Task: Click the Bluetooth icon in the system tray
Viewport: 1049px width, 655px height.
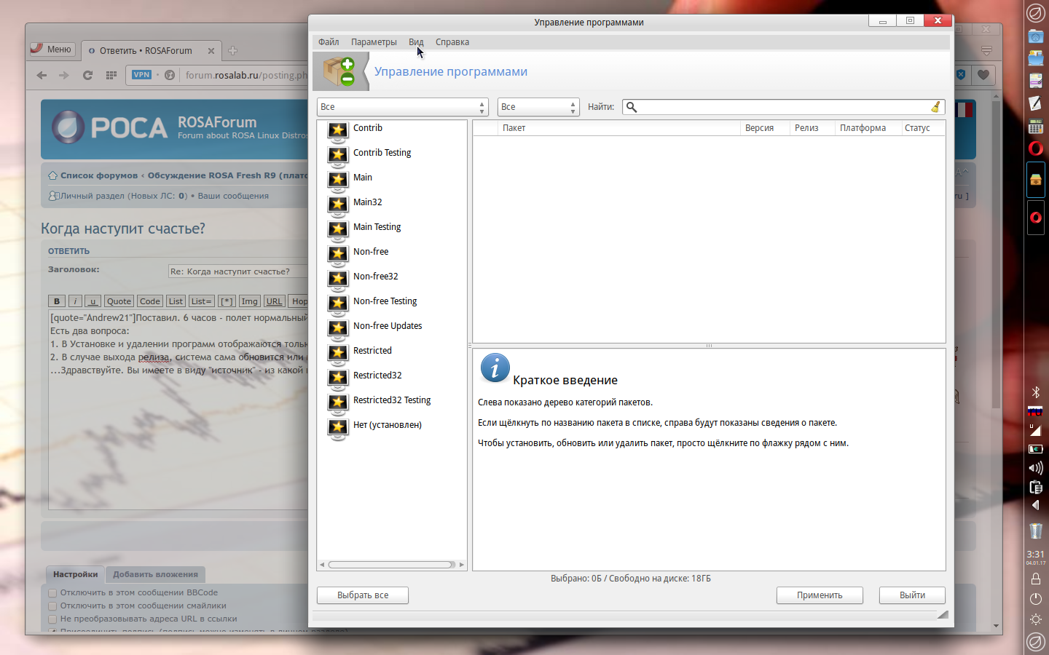Action: 1035,392
